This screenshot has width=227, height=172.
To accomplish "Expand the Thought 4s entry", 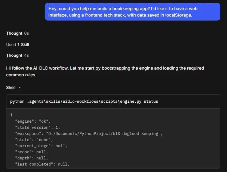I will (17, 55).
